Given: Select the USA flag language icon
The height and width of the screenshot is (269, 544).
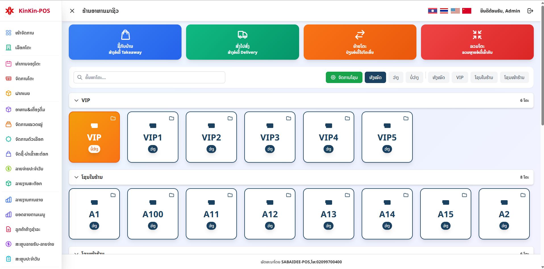Looking at the screenshot, I should click(x=455, y=11).
